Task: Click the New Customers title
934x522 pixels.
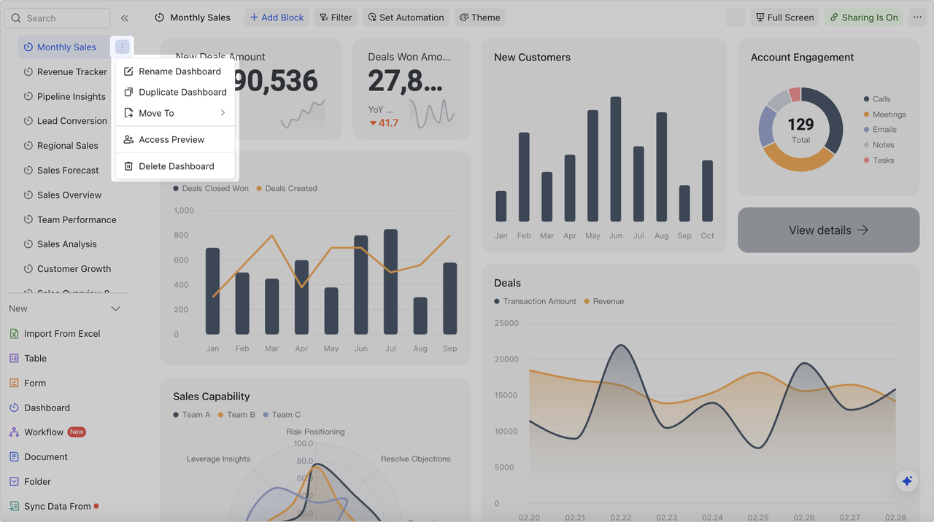Action: click(x=532, y=58)
